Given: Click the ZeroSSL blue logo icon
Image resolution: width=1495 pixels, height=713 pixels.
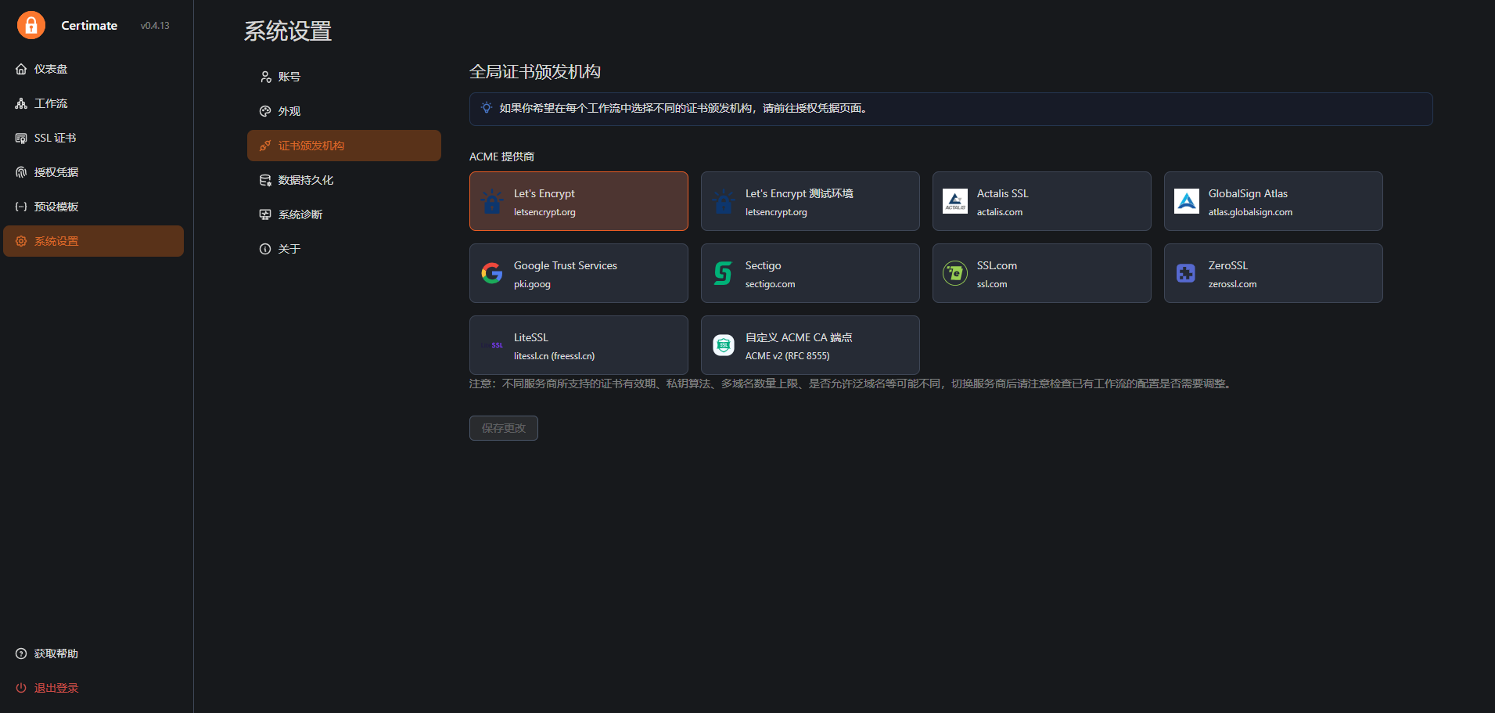Looking at the screenshot, I should click(1186, 273).
